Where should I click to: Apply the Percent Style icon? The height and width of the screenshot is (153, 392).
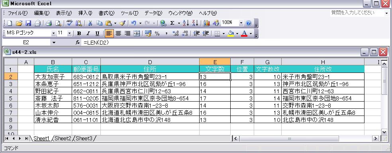157,33
